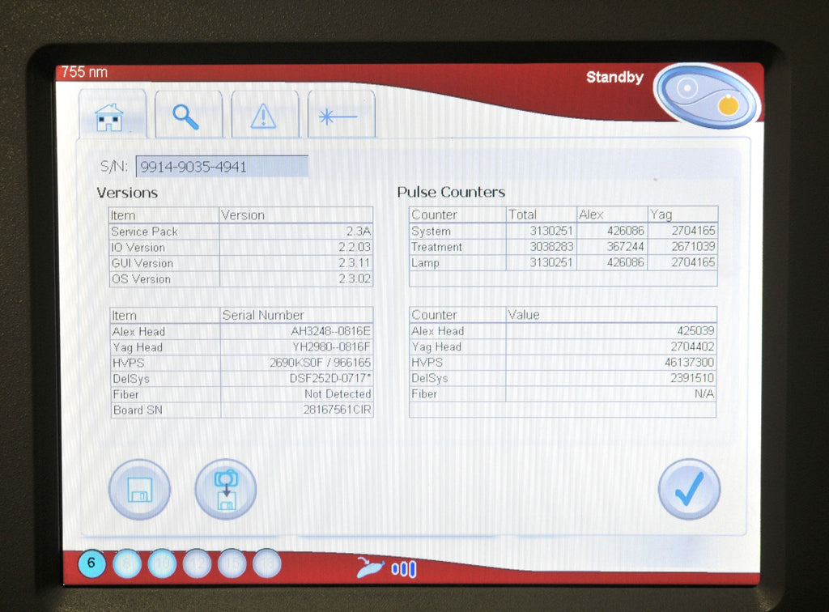
Task: Select the OS Version row
Action: click(241, 279)
